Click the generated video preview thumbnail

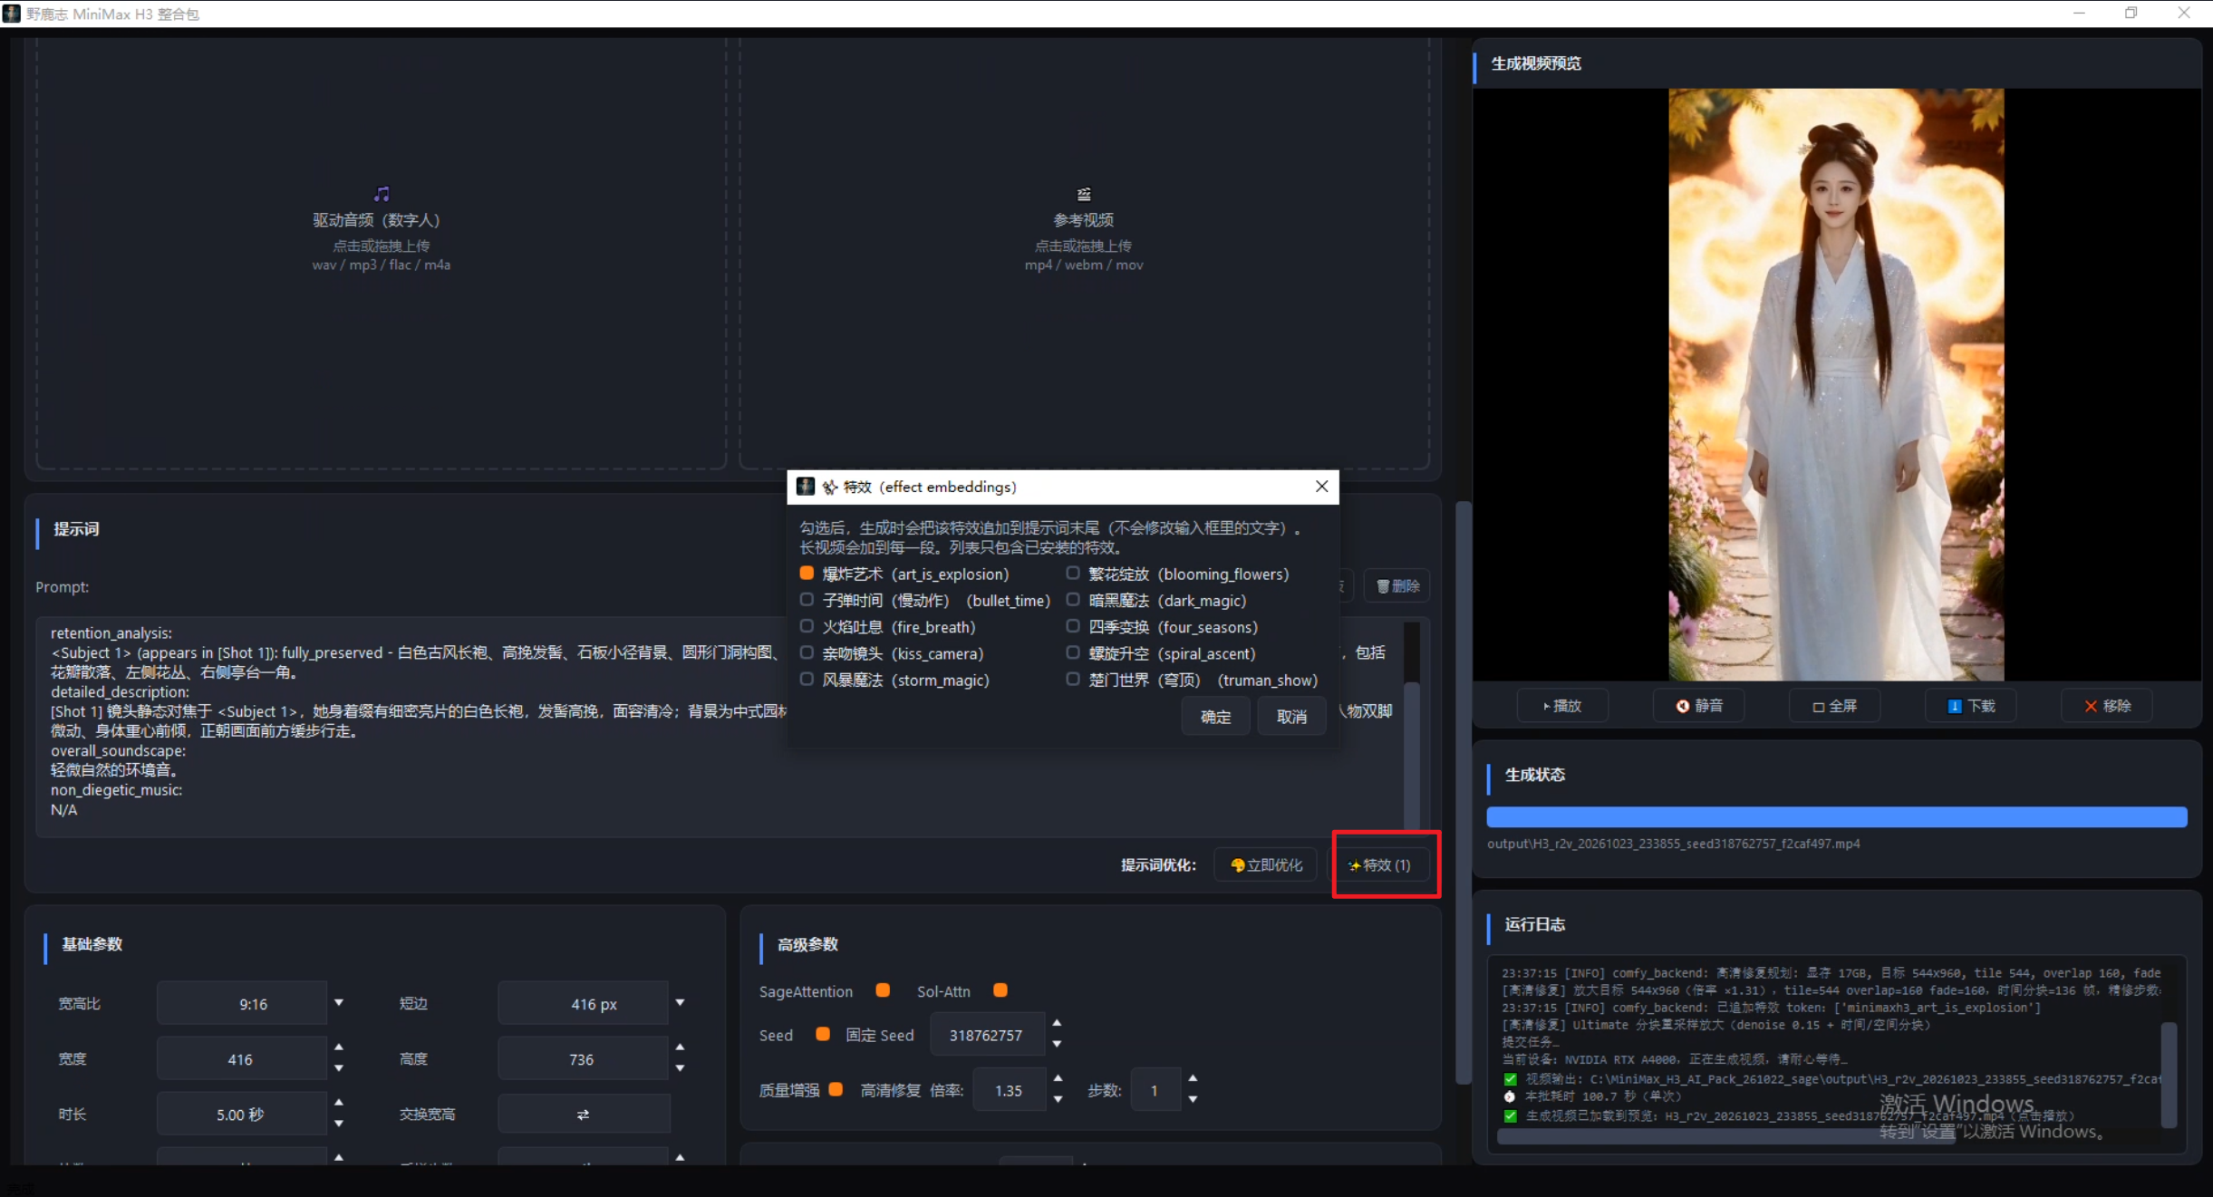pos(1836,384)
